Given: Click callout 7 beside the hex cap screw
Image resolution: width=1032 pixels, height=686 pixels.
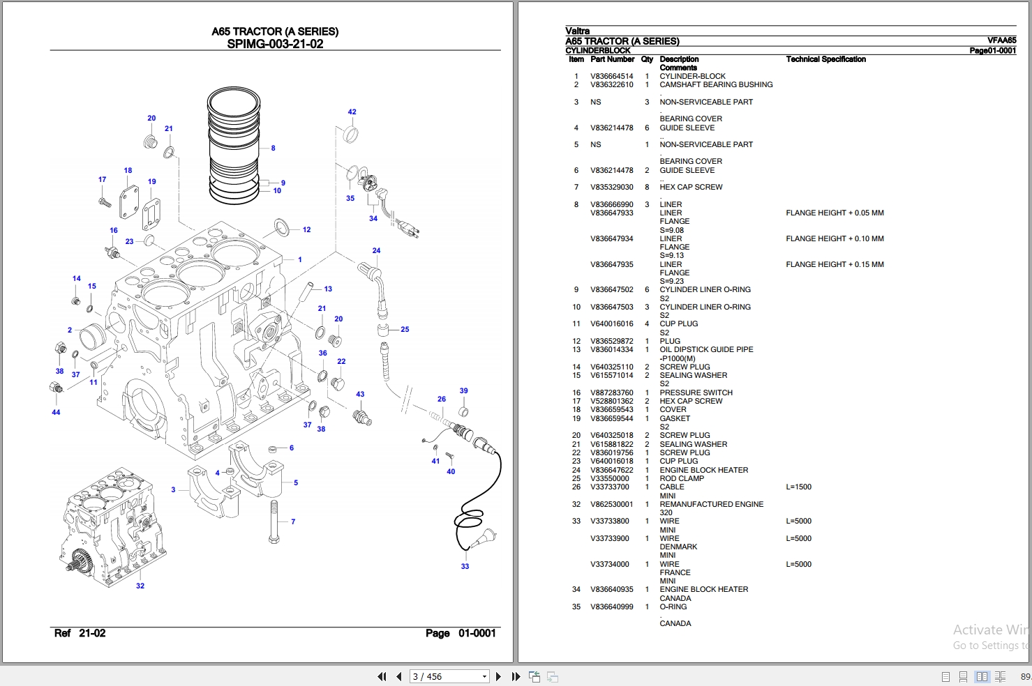Looking at the screenshot, I should pos(293,521).
